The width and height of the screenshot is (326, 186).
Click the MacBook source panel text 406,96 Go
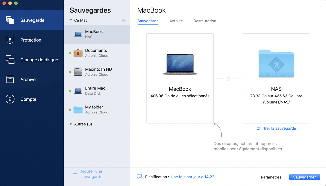180,96
